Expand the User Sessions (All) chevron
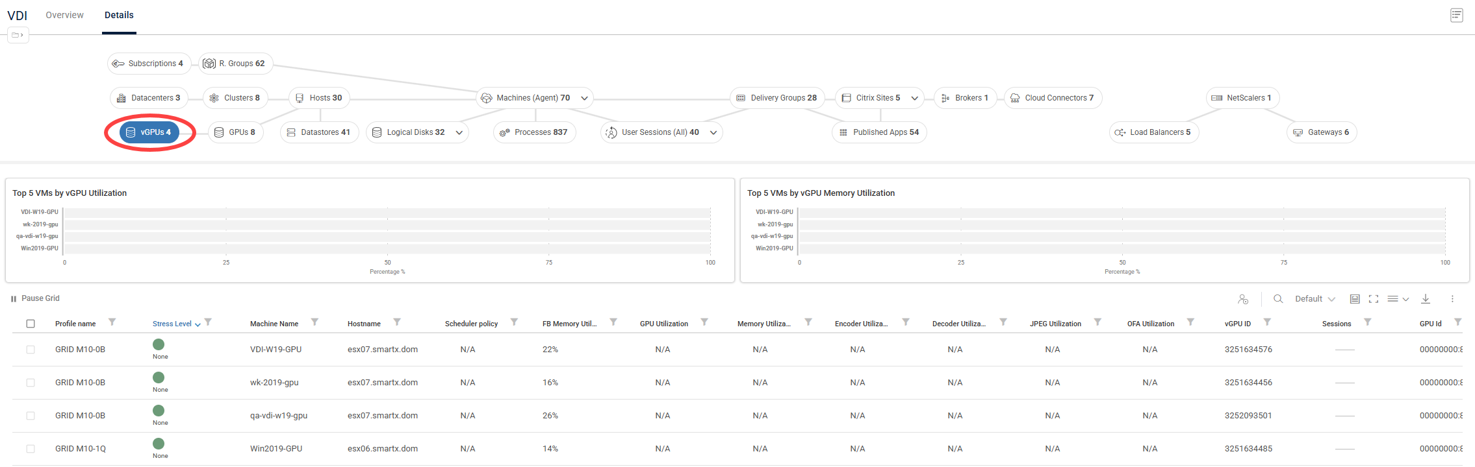Screen dimensions: 1475x467 point(713,133)
